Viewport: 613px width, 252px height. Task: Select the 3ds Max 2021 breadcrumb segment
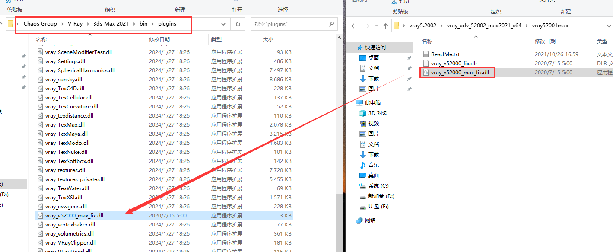point(111,24)
